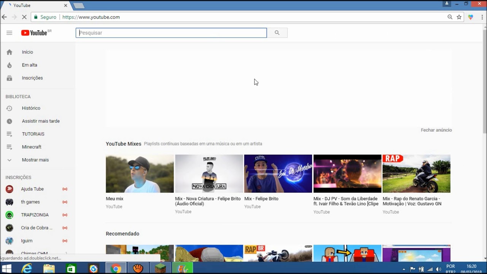Viewport: 487px width, 274px height.
Task: Click the history icon beside Histórico
Action: pos(9,108)
